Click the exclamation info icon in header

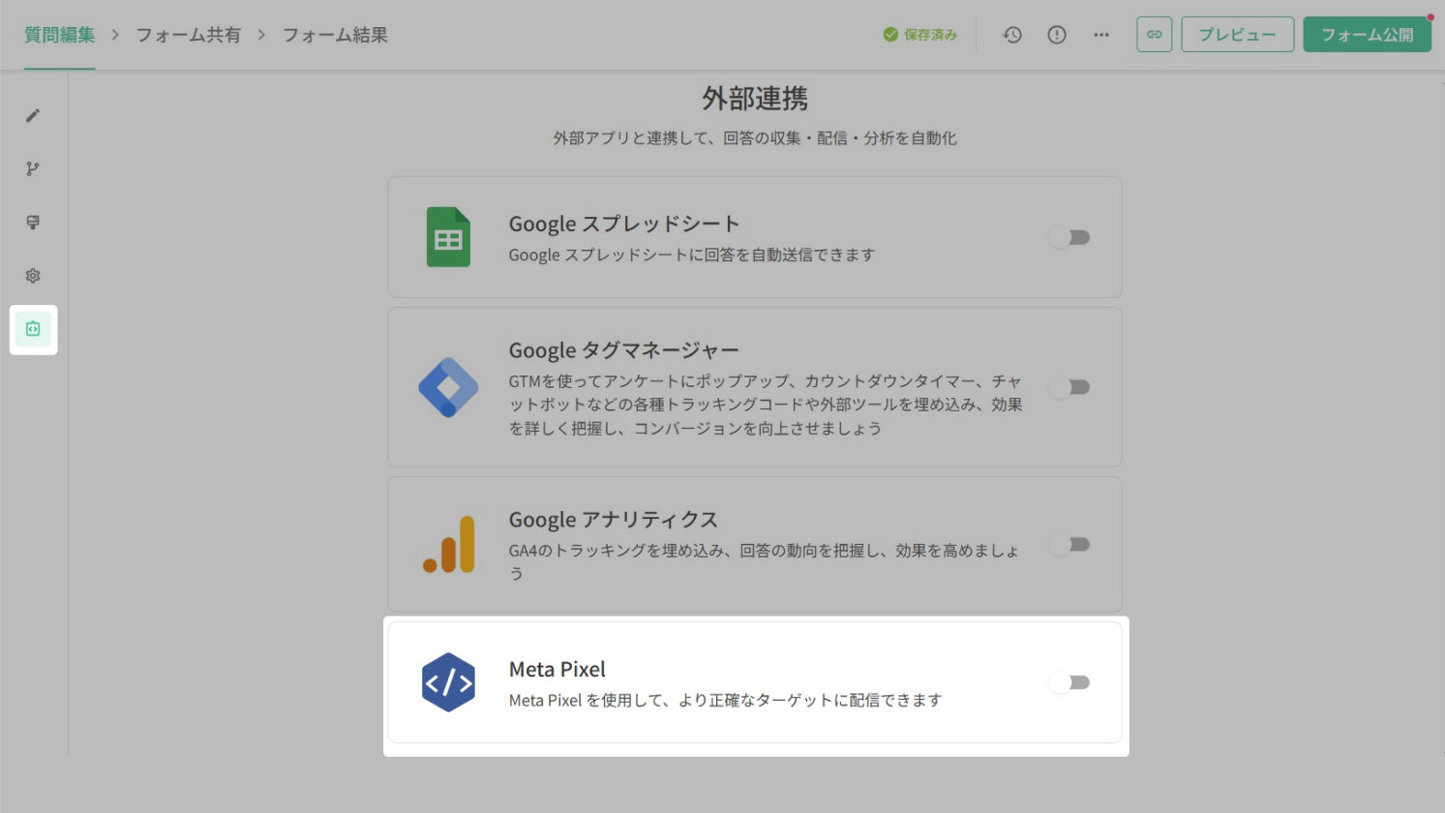coord(1057,35)
